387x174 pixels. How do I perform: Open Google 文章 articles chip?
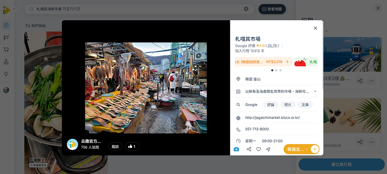point(305,105)
